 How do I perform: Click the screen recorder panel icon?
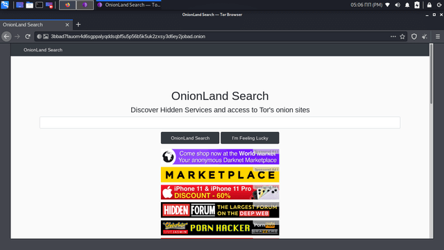[49, 5]
